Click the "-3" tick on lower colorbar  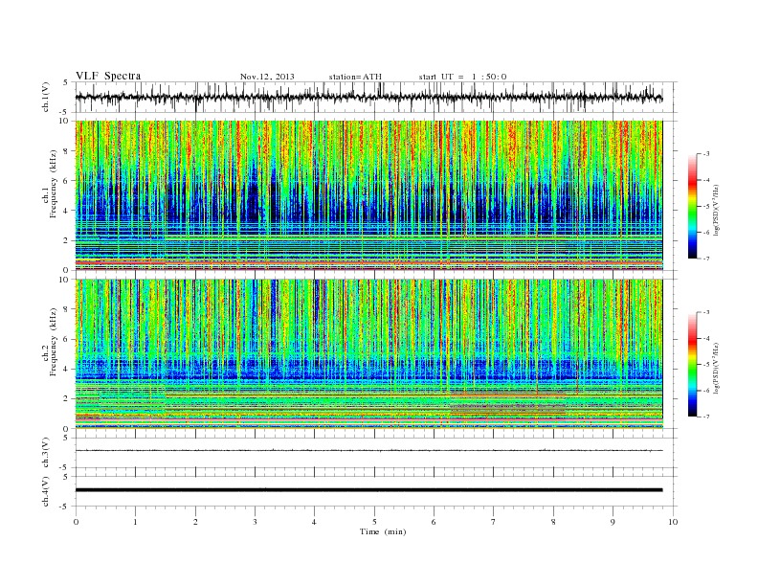(x=705, y=312)
